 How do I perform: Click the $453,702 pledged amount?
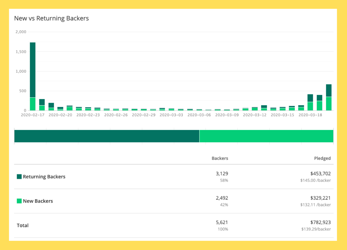(x=321, y=174)
